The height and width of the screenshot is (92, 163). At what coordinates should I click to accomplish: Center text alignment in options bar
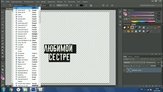tap(74, 5)
